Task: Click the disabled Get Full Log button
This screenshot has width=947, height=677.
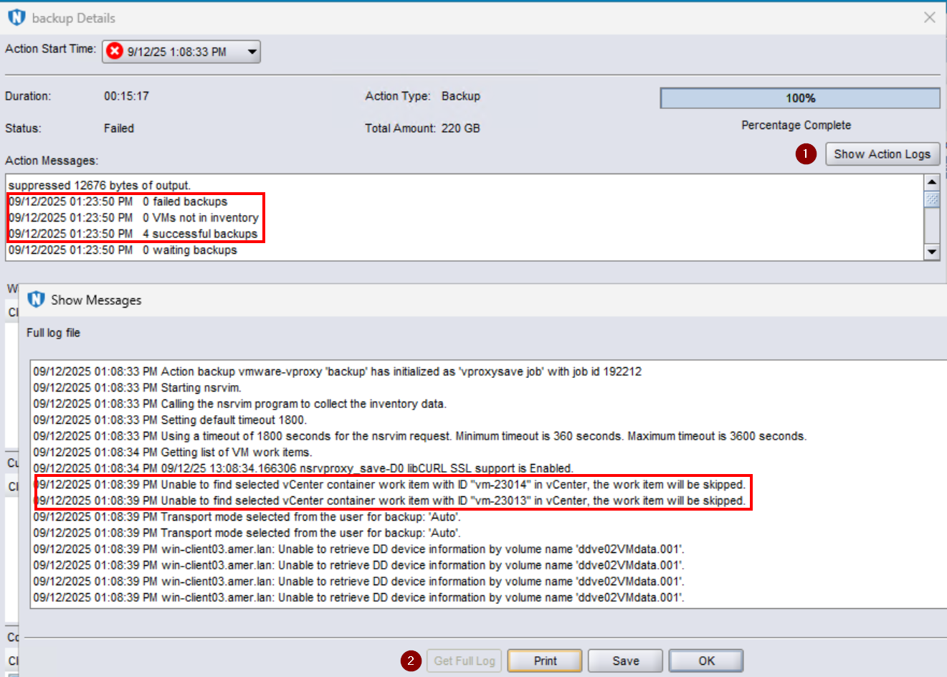Action: pos(464,661)
